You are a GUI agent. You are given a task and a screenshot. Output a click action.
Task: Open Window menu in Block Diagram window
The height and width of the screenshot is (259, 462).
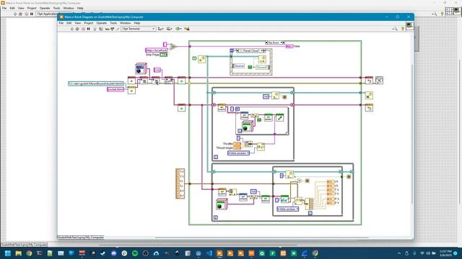click(x=125, y=23)
